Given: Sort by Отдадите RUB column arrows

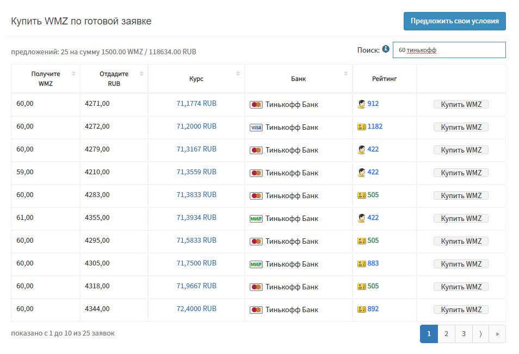Looking at the screenshot, I should pos(141,74).
